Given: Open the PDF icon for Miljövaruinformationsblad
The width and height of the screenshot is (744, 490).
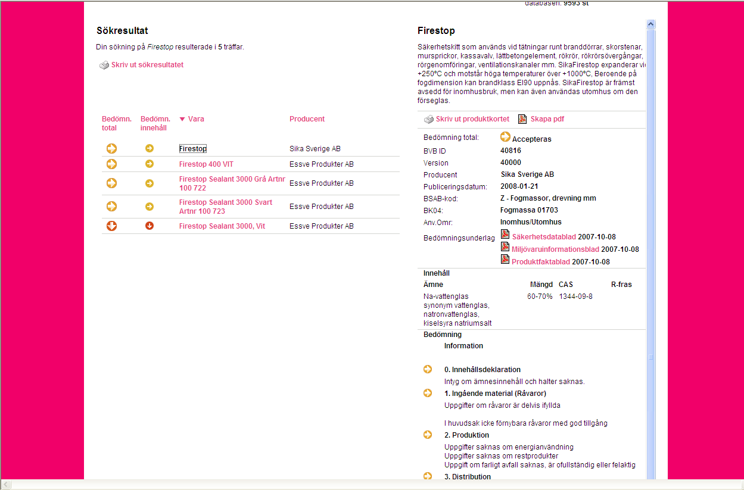Looking at the screenshot, I should tap(505, 247).
